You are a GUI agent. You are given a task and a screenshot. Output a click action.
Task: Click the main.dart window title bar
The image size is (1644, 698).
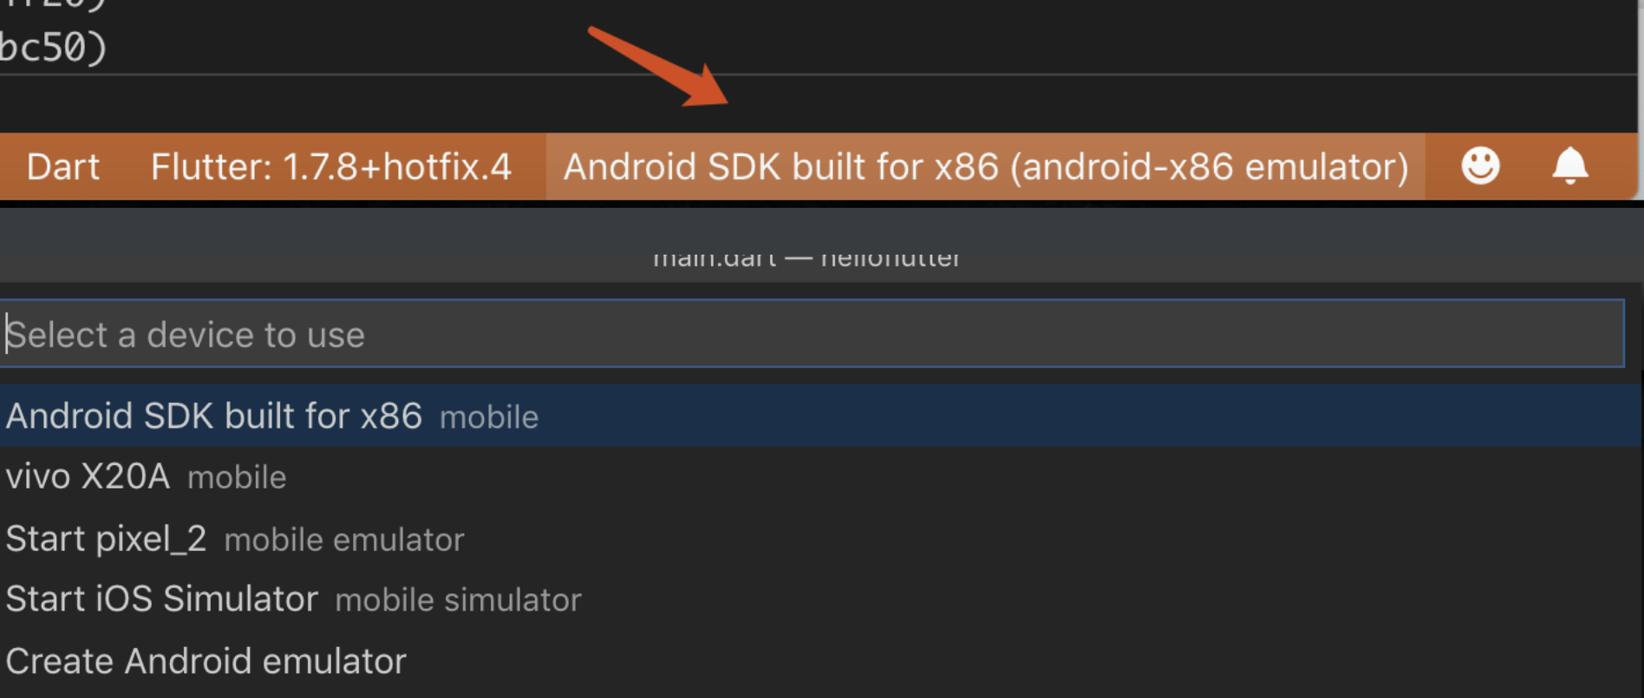point(806,258)
